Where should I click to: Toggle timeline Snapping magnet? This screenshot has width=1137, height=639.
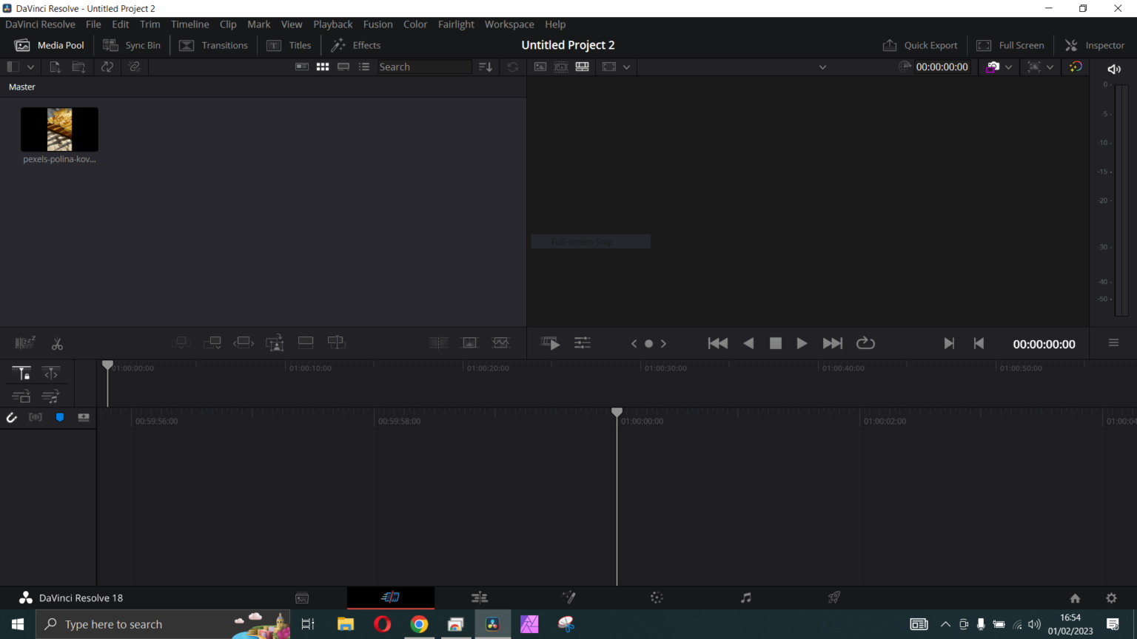[x=12, y=418]
